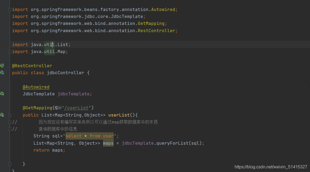Image resolution: width=310 pixels, height=172 pixels.
Task: Click the Spring bean gutter icon beside @RestController
Action: coord(2,65)
